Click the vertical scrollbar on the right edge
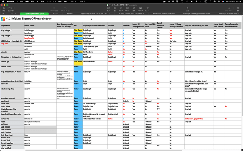Image resolution: width=243 pixels, height=151 pixels. click(242, 66)
